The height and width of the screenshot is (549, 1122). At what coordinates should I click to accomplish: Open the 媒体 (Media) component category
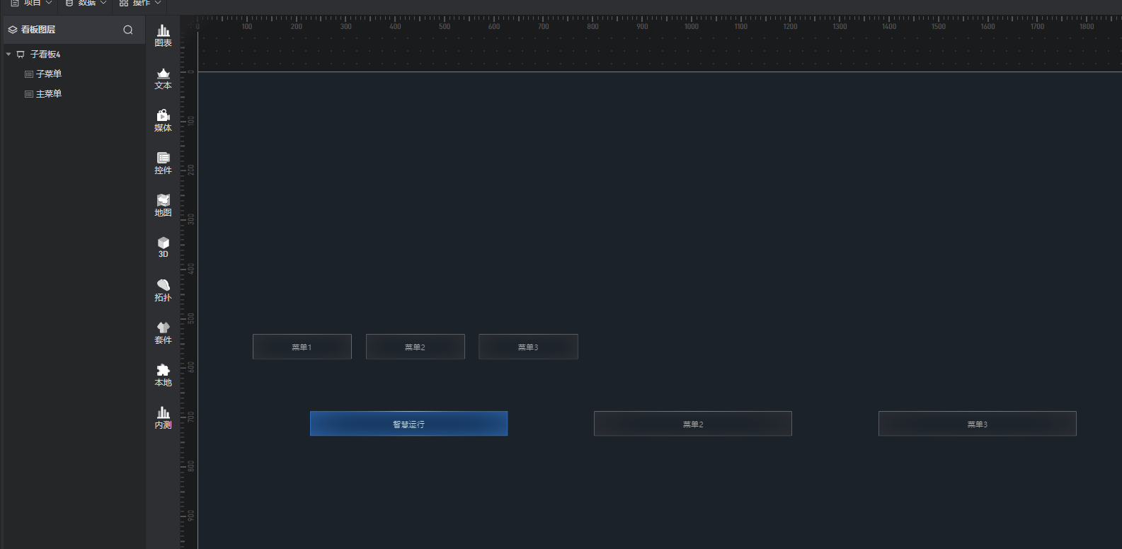pyautogui.click(x=163, y=120)
